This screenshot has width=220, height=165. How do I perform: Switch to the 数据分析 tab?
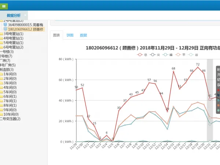[x=14, y=15]
